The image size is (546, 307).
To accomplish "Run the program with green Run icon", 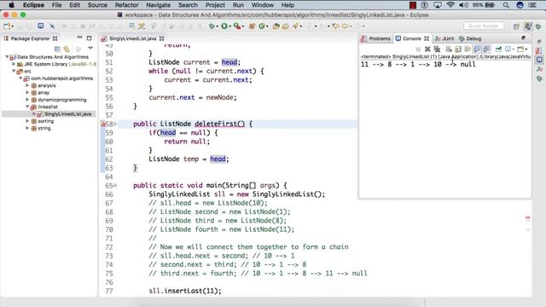I will tap(224, 26).
